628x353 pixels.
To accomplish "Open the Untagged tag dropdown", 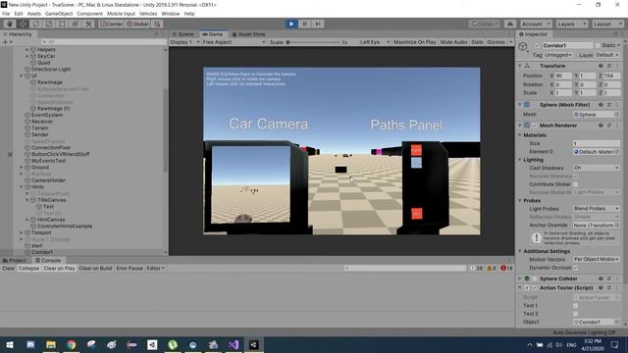I will tap(558, 55).
